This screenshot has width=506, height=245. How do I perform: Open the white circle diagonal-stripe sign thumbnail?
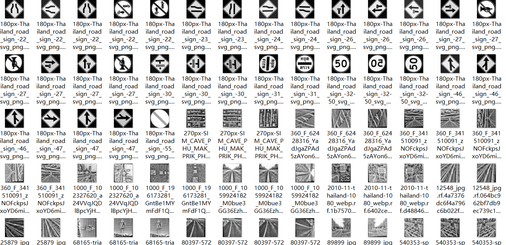[x=160, y=118]
